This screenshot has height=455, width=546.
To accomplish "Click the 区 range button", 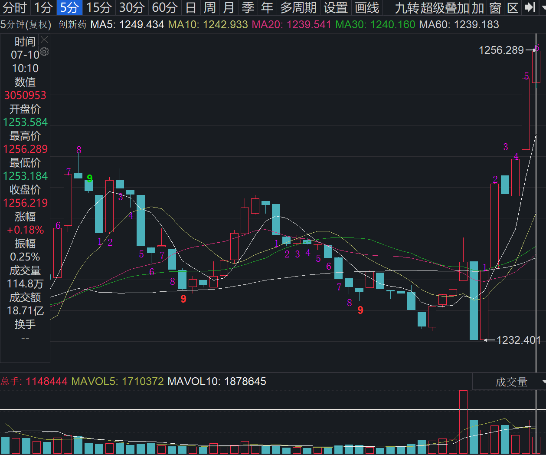I will click(513, 8).
